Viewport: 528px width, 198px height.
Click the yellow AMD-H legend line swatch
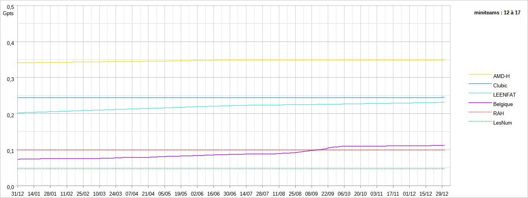pyautogui.click(x=480, y=74)
